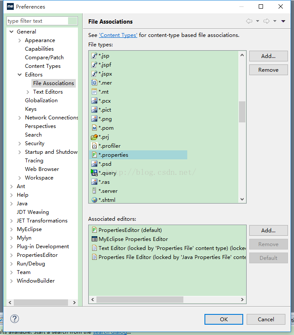Click the *.png image file icon

coord(94,119)
